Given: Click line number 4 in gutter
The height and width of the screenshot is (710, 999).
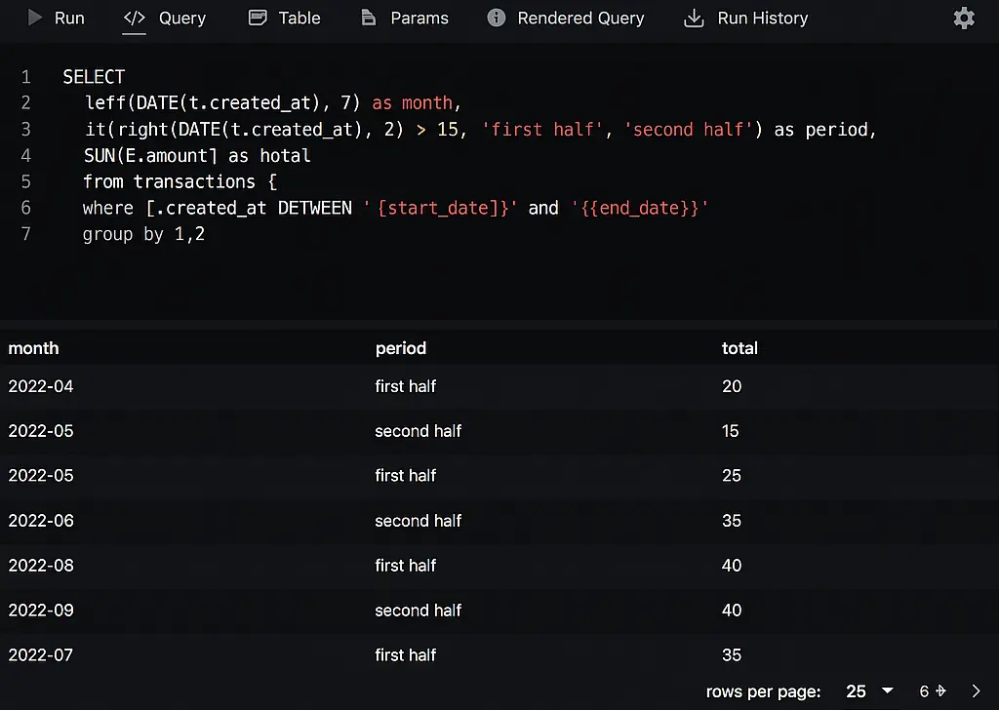Looking at the screenshot, I should pos(25,155).
